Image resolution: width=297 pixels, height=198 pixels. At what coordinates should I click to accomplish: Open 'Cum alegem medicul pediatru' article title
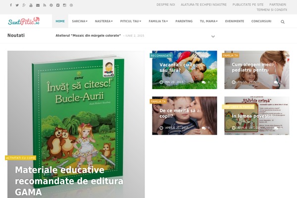(x=253, y=67)
